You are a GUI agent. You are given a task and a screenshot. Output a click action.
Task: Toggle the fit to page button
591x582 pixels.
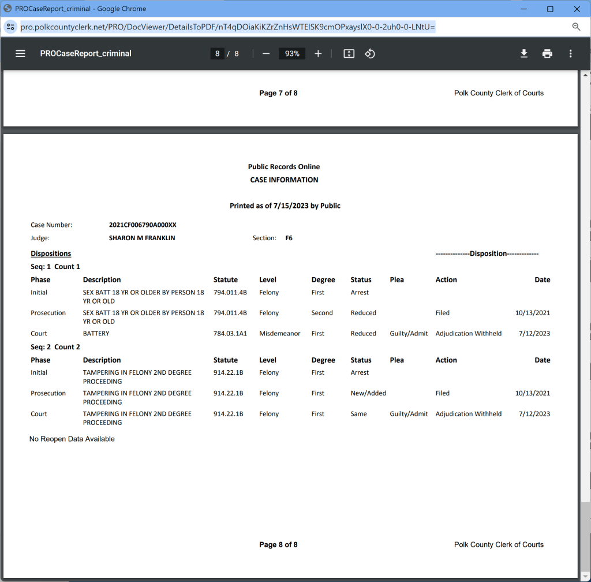(x=349, y=54)
